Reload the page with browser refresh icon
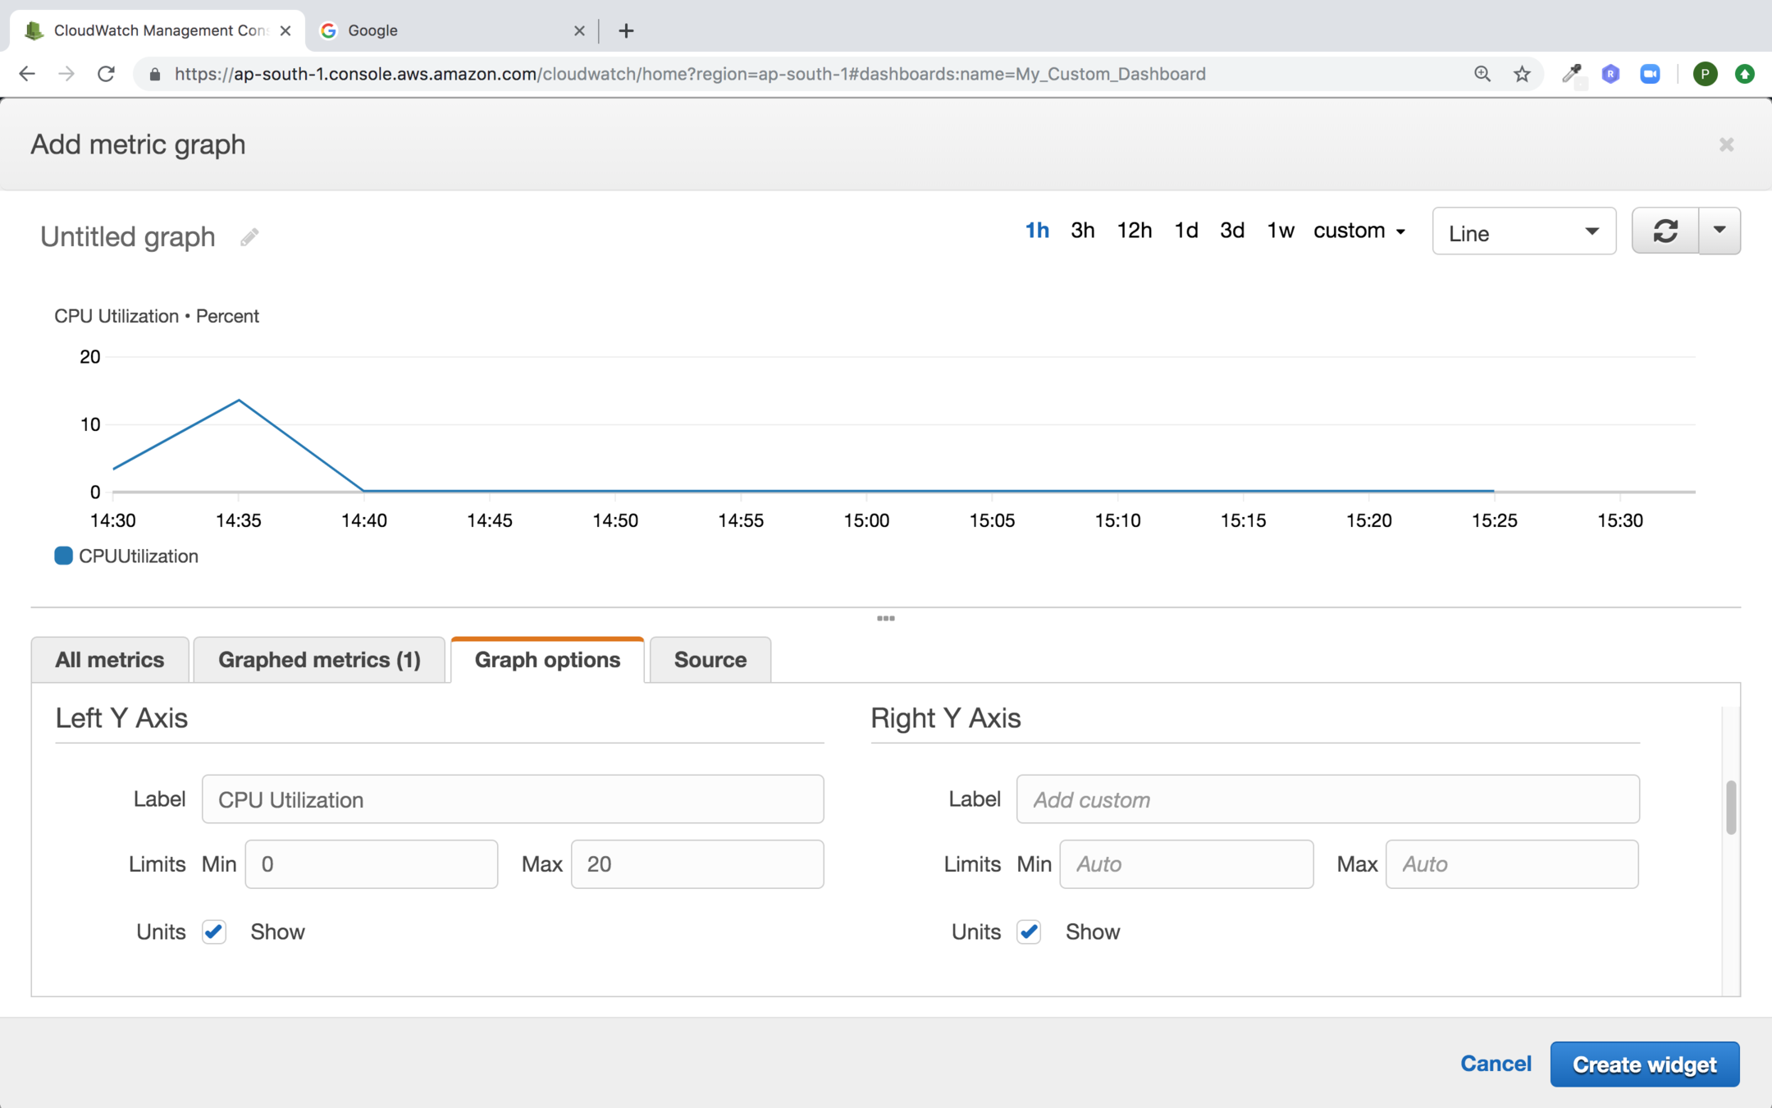The width and height of the screenshot is (1772, 1108). tap(106, 74)
